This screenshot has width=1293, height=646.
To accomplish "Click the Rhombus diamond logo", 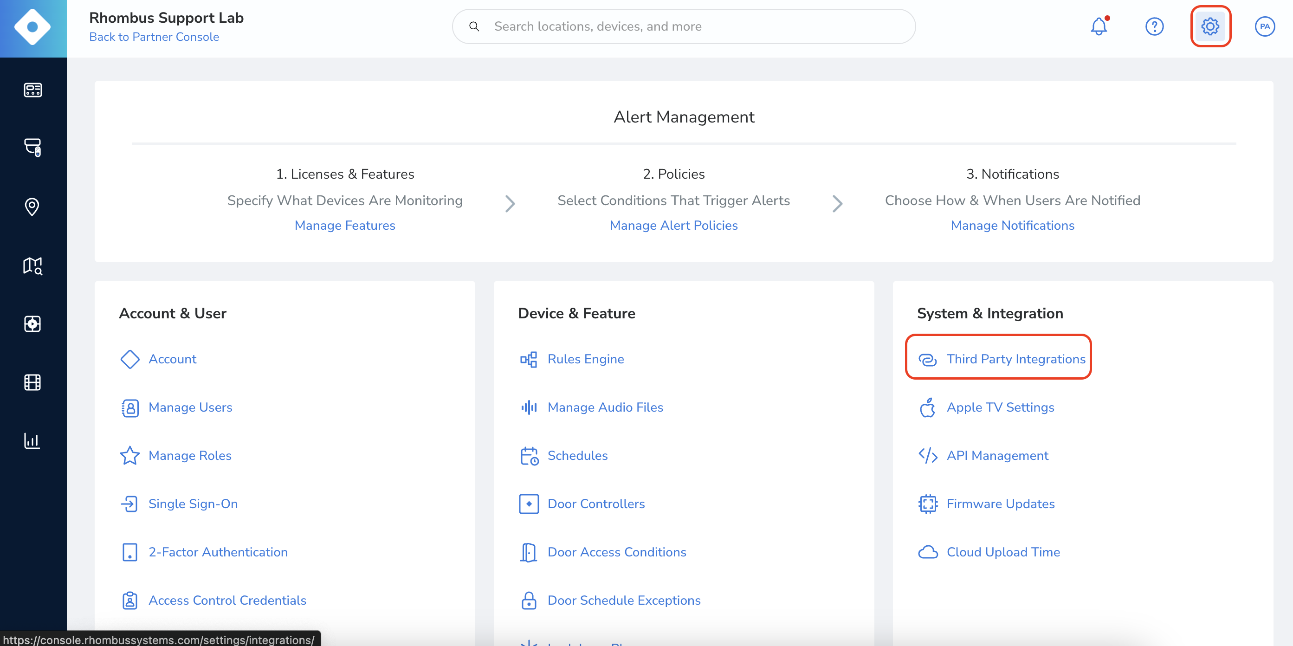I will (32, 27).
